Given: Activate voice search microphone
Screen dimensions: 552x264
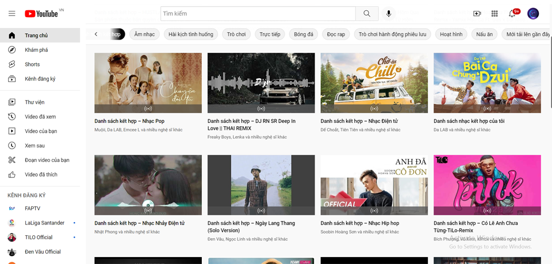Looking at the screenshot, I should [x=389, y=14].
